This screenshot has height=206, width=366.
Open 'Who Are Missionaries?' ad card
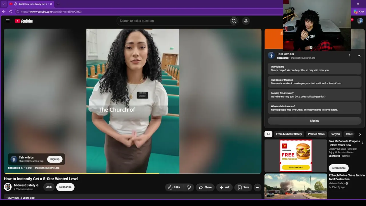click(315, 108)
